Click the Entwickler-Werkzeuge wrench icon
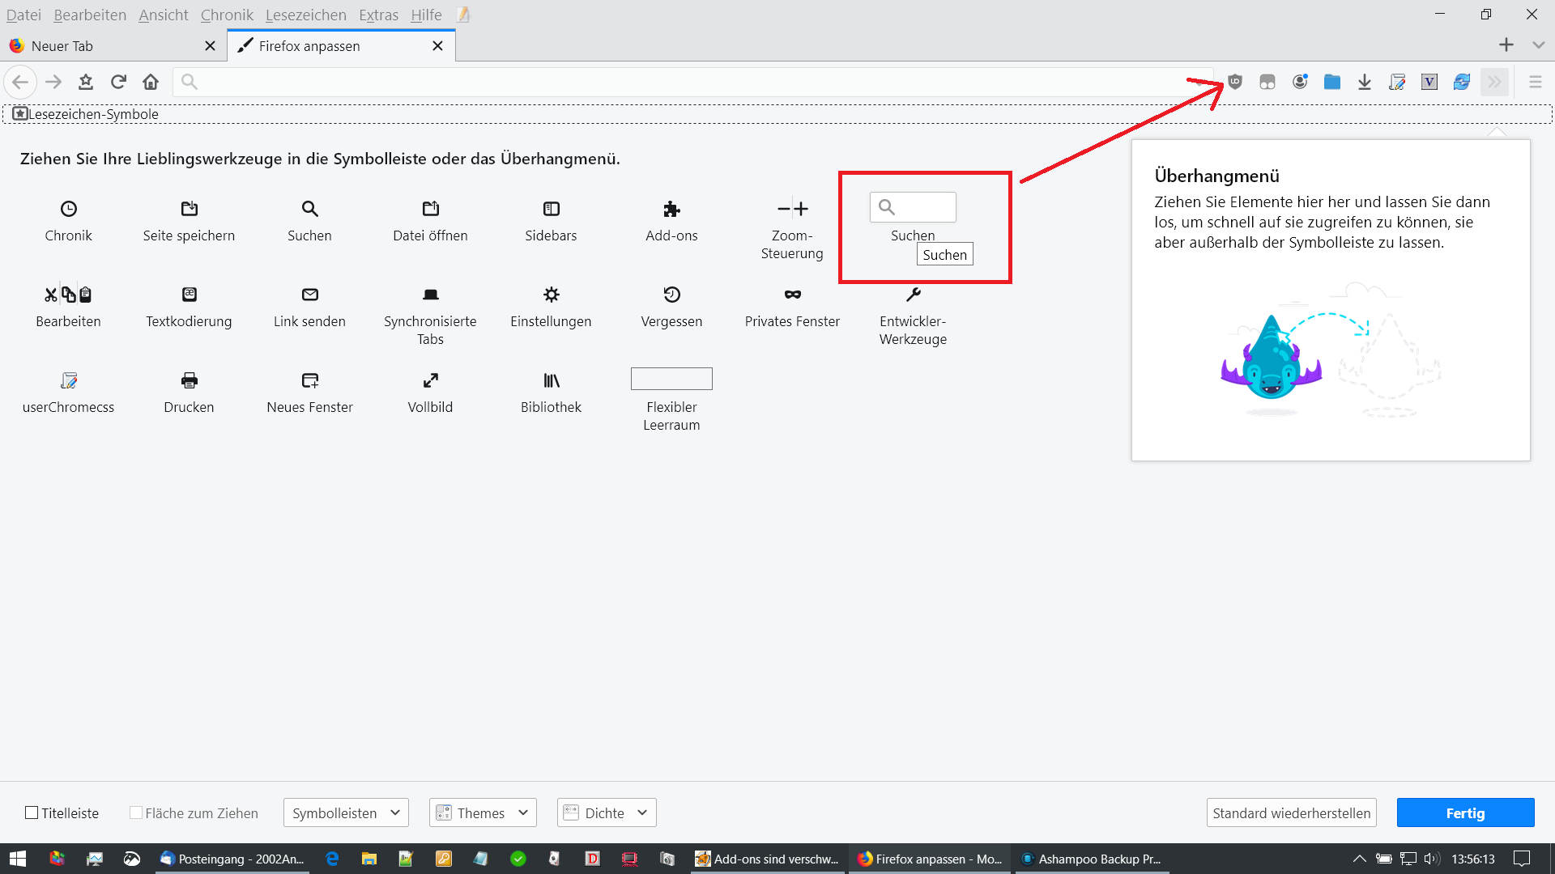The image size is (1555, 874). 913,295
